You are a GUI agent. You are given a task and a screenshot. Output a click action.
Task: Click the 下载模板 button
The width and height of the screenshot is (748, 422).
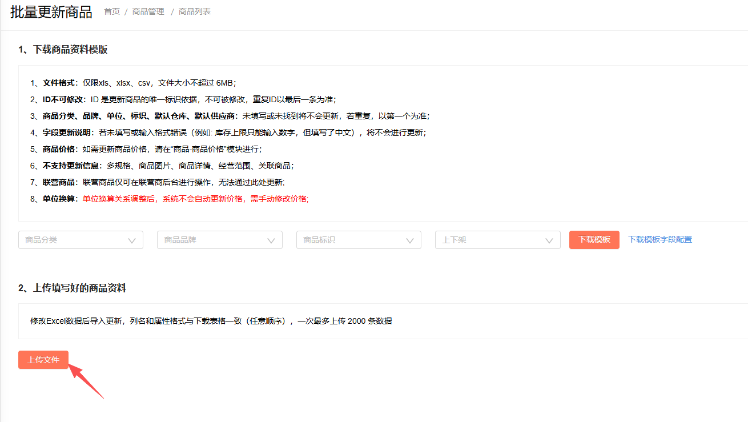[x=594, y=240]
